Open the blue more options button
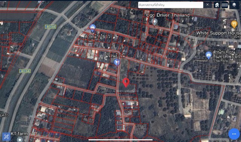Image resolution: width=241 pixels, height=142 pixels. 234,134
